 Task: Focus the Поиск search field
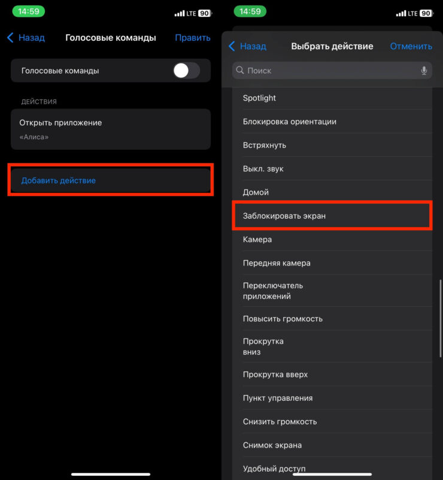coord(329,71)
